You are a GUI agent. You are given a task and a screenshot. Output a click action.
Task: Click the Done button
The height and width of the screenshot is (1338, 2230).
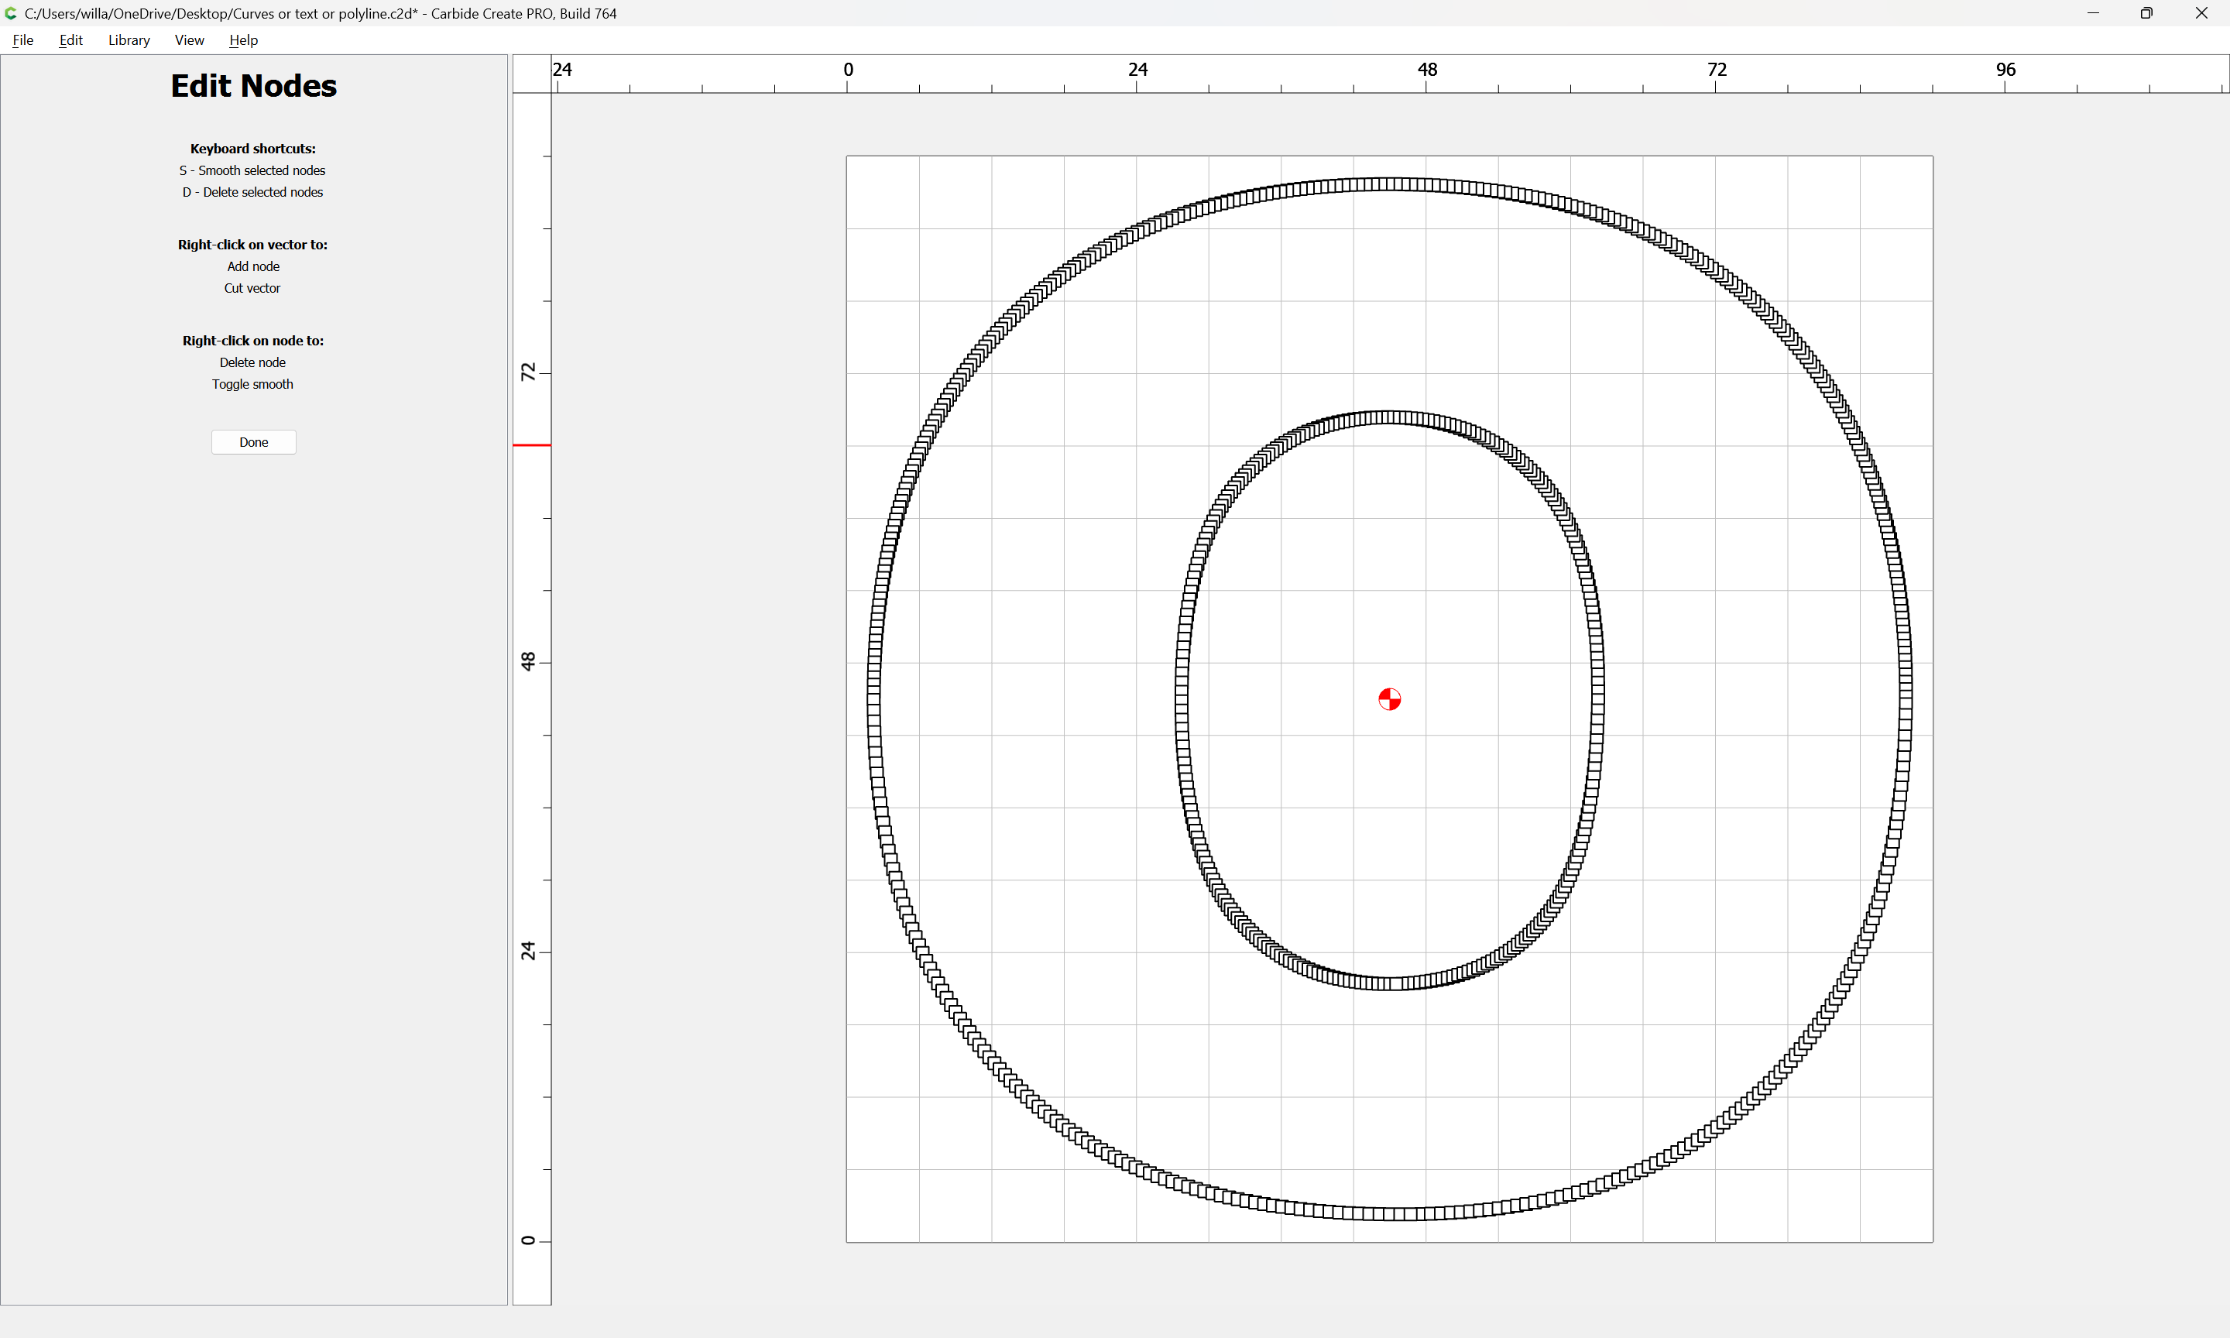(253, 442)
